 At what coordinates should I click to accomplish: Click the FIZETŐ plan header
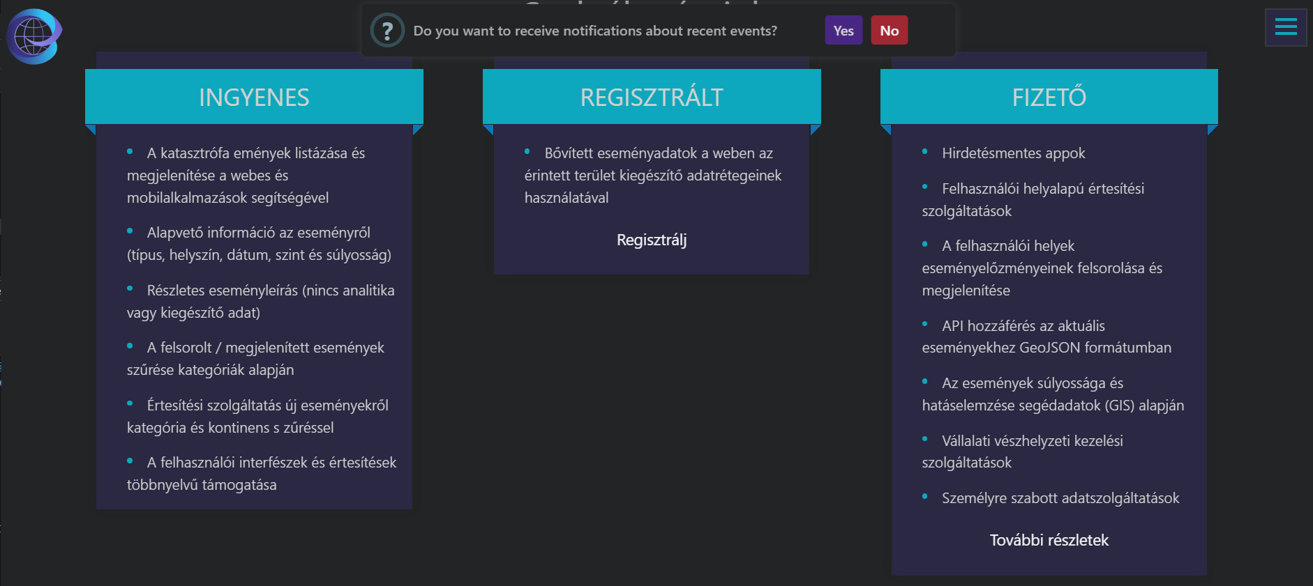[x=1049, y=97]
